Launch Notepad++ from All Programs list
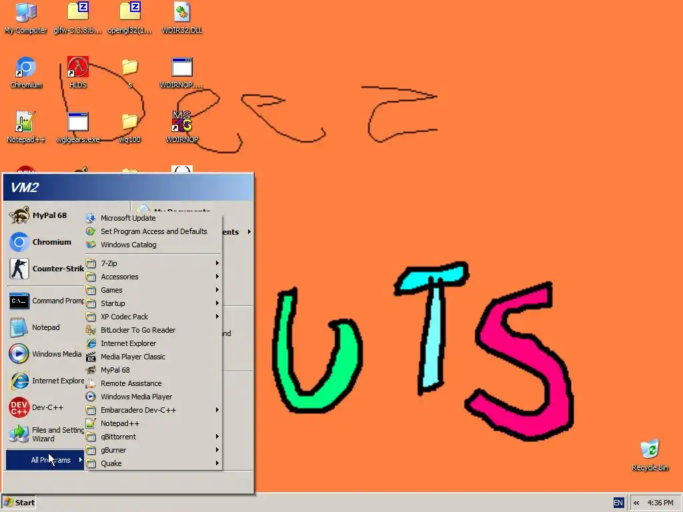683x512 pixels. click(153, 423)
